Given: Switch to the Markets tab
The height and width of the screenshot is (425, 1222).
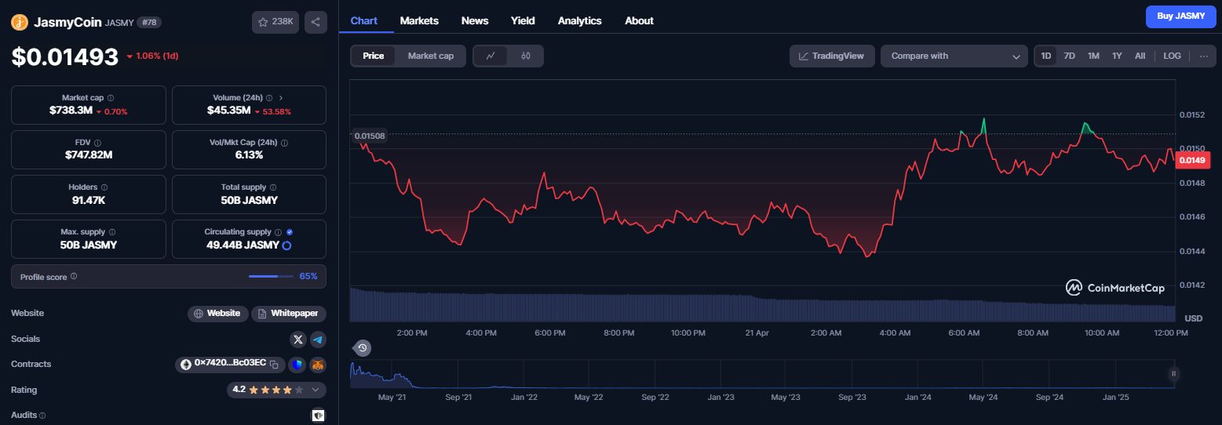Looking at the screenshot, I should (419, 21).
